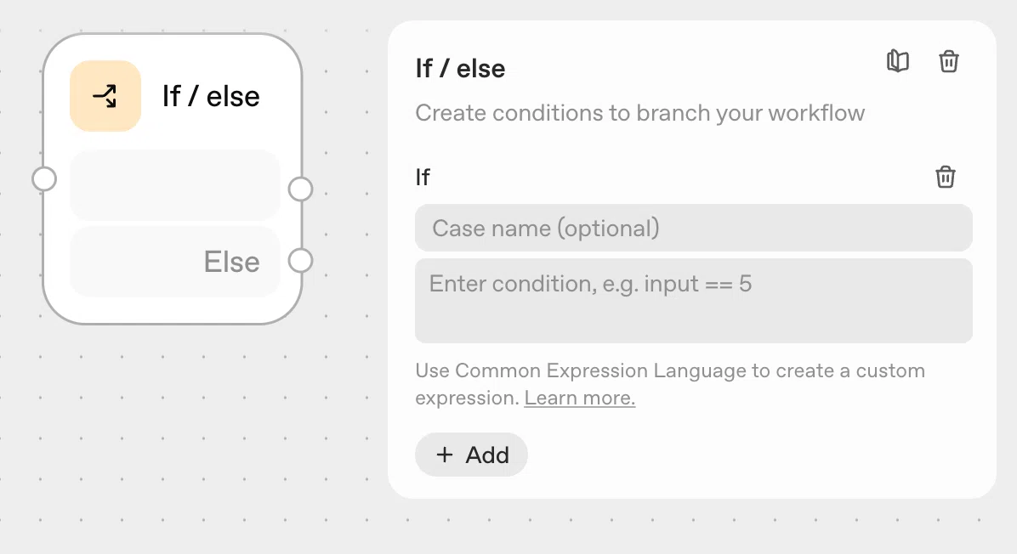Remove the If case using its trash icon
Screen dimensions: 1017x554
(x=945, y=177)
